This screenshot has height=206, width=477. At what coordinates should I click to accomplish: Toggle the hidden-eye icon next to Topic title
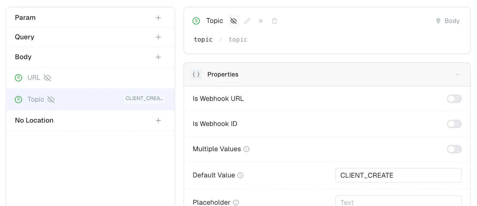233,21
